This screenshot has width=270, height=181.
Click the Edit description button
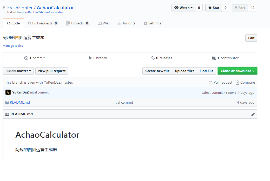[x=251, y=38]
